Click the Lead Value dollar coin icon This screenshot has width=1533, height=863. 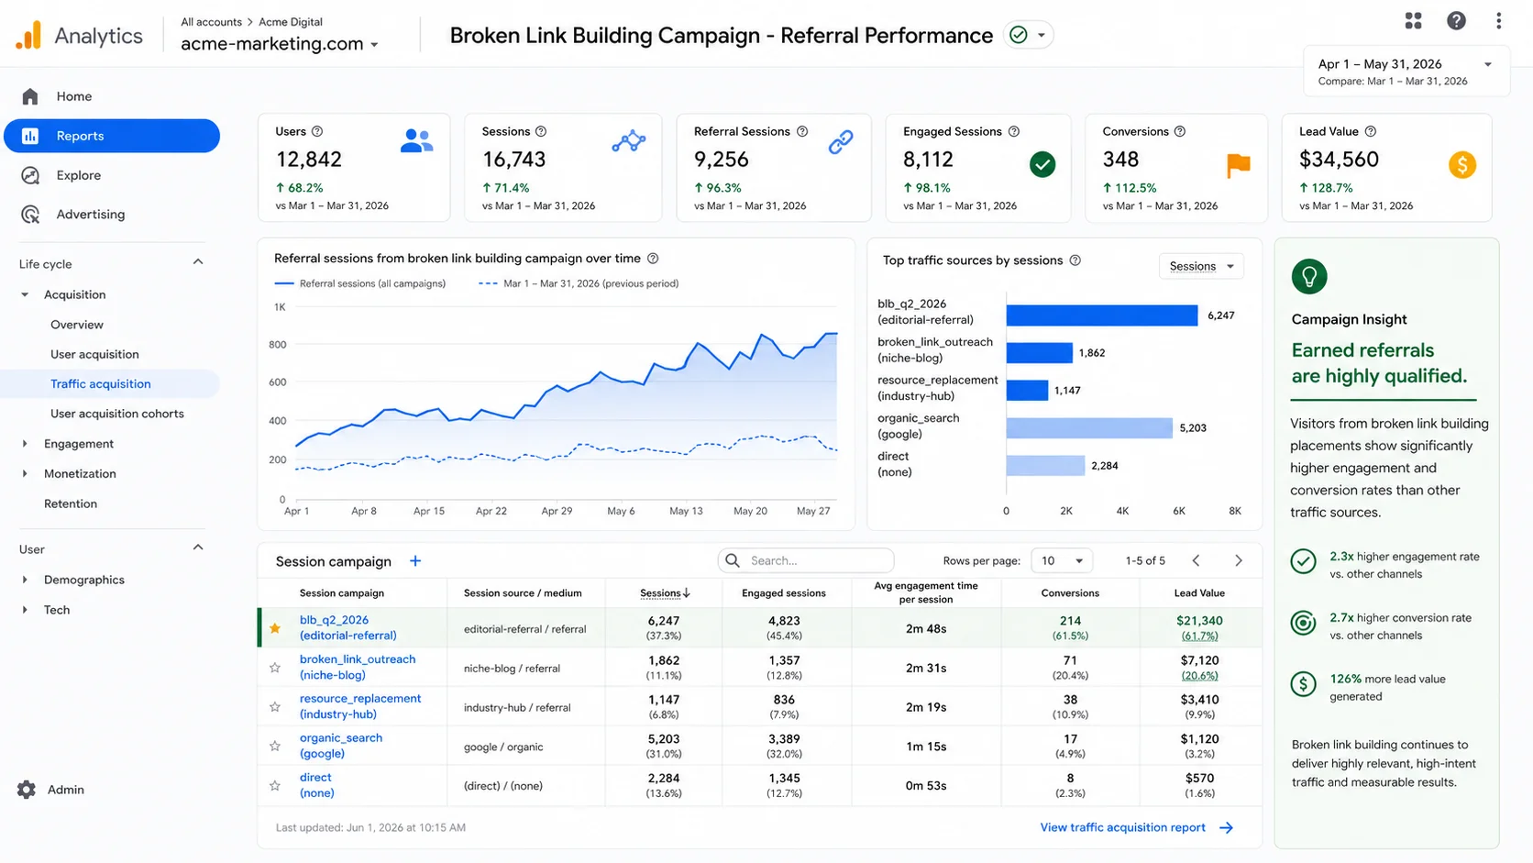click(1462, 165)
